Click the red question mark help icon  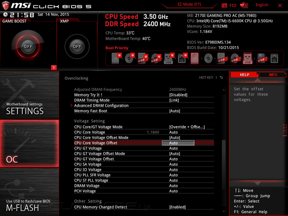point(54,68)
